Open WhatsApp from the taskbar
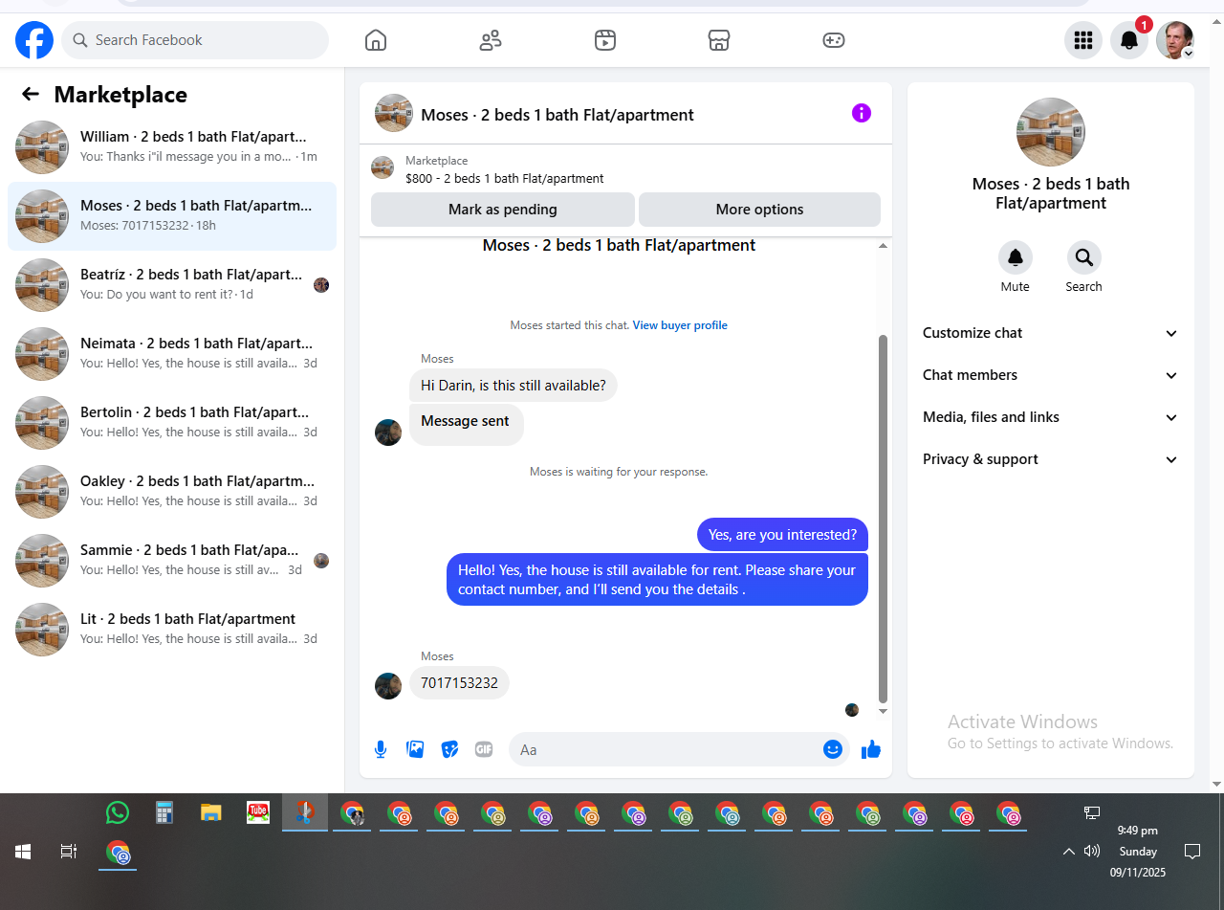Viewport: 1224px width, 910px height. point(118,812)
